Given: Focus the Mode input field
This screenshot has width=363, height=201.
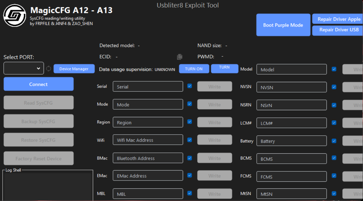Looking at the screenshot, I should click(x=148, y=105).
